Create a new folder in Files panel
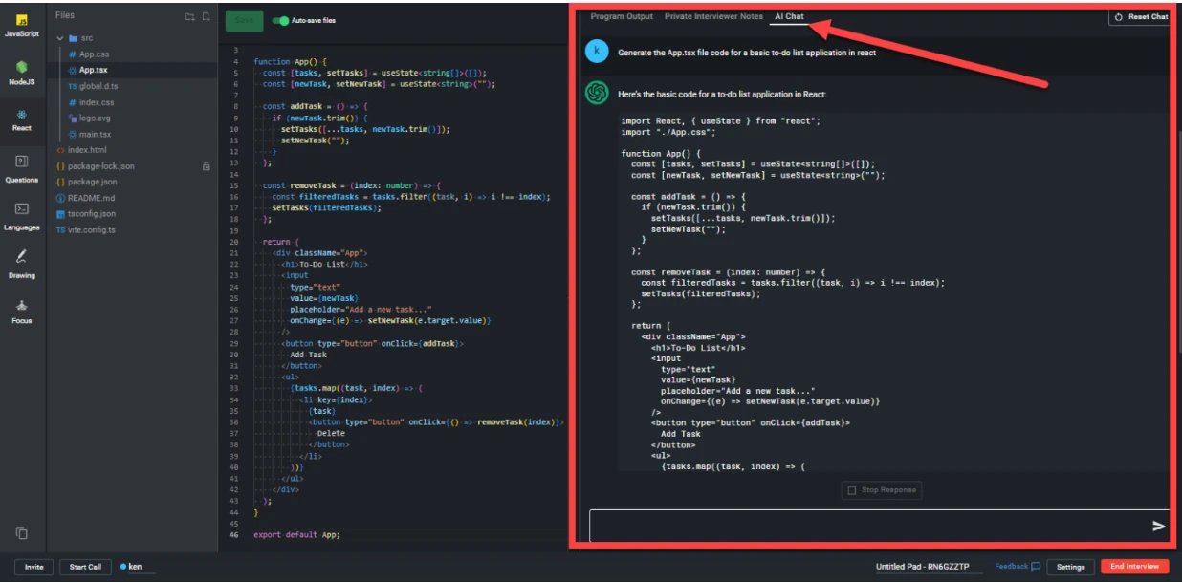 188,16
